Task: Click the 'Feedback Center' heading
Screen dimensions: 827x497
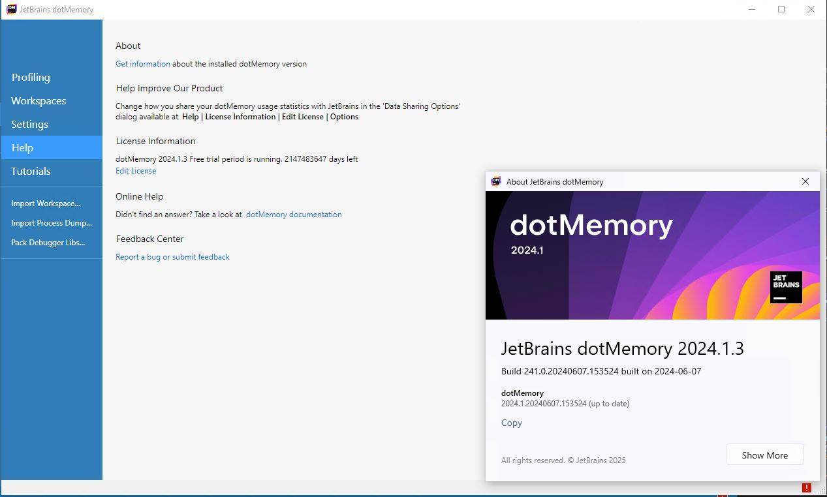Action: click(149, 239)
